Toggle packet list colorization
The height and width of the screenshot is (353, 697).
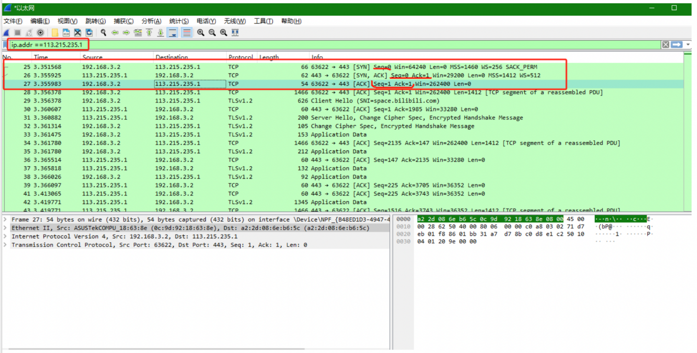pyautogui.click(x=187, y=33)
